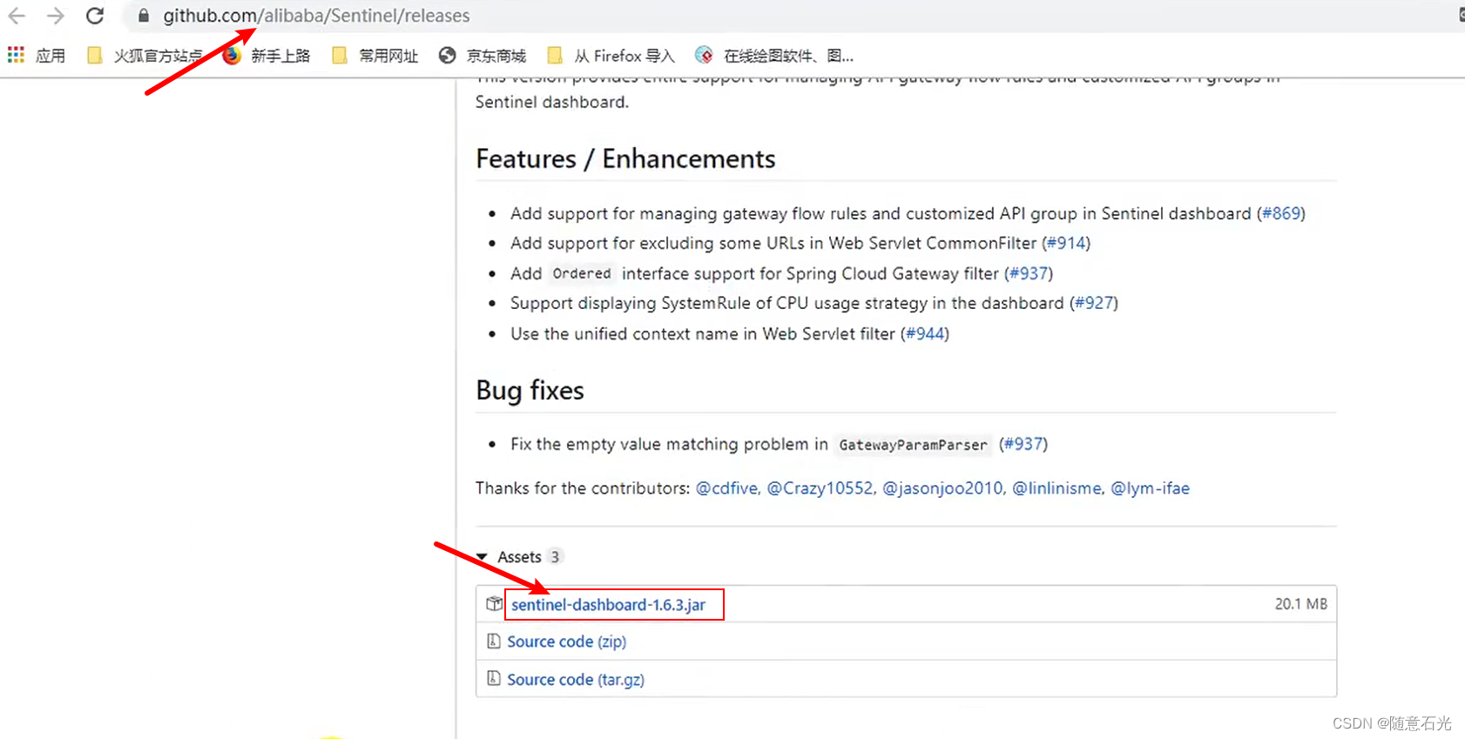Visit contributor @jasonjoo2010 profile
Image resolution: width=1465 pixels, height=739 pixels.
point(942,488)
